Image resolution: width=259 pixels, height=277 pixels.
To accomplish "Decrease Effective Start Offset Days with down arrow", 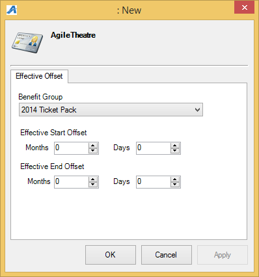I will tap(175, 151).
